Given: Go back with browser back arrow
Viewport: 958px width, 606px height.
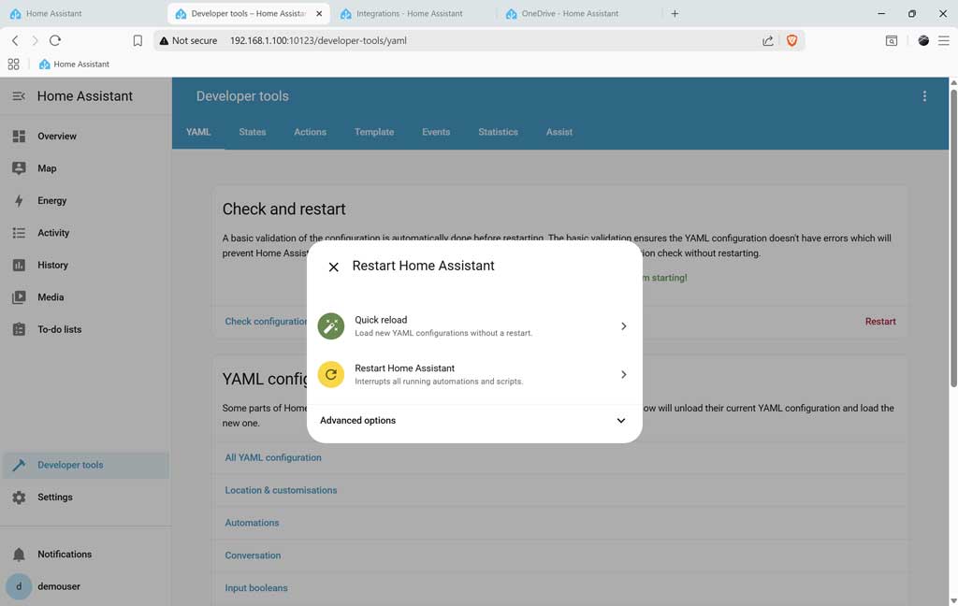Looking at the screenshot, I should tap(15, 40).
